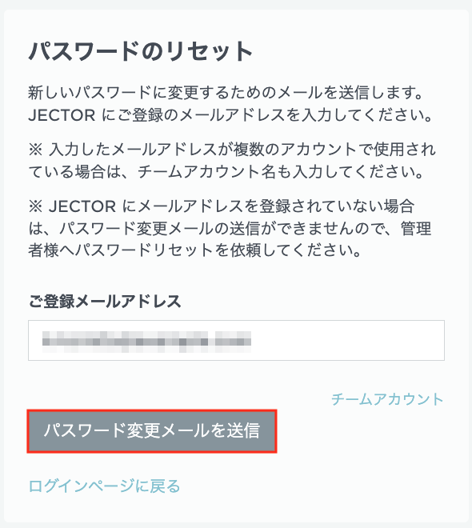Screen dimensions: 472x528
Task: Click the ※ JECTOR にメールアドレスを登録 note line
Action: 221,206
